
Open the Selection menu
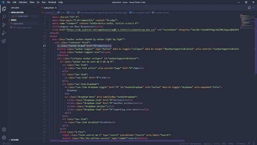coord(23,2)
